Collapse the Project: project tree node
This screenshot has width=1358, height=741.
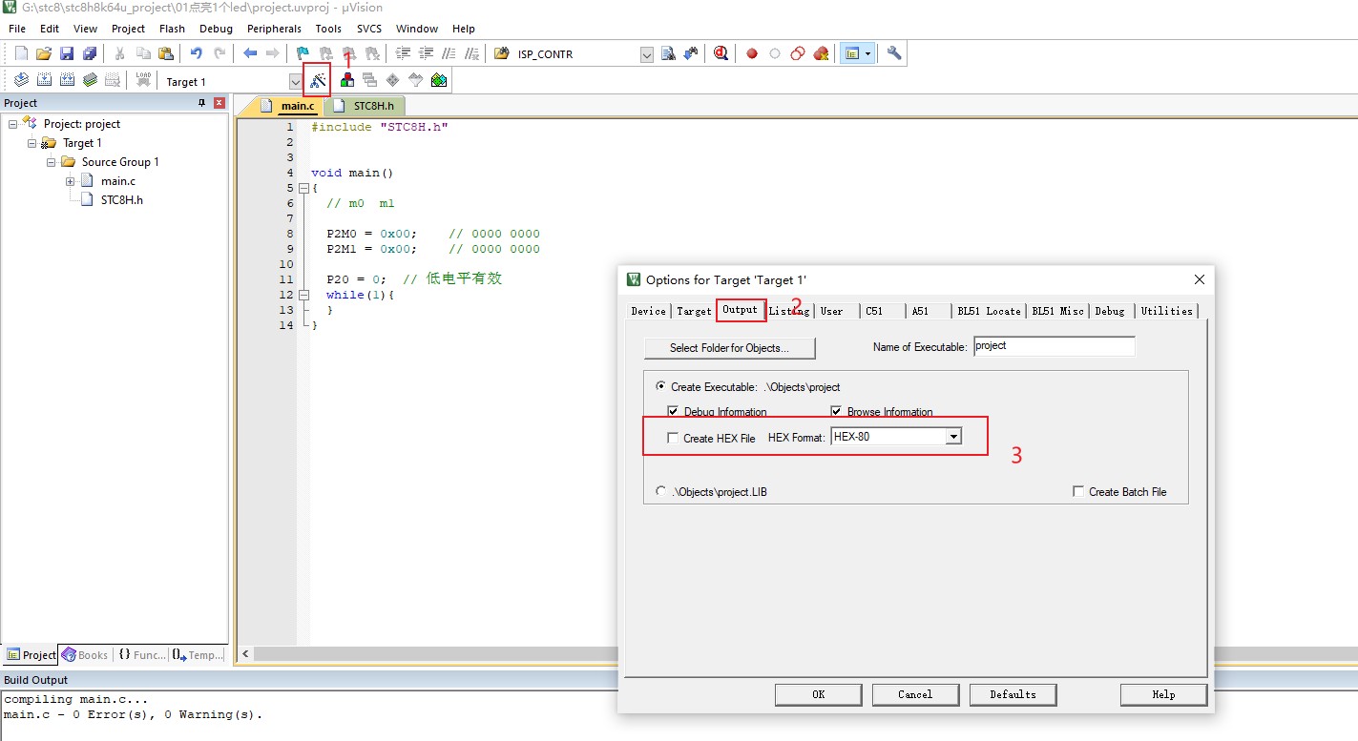[13, 124]
